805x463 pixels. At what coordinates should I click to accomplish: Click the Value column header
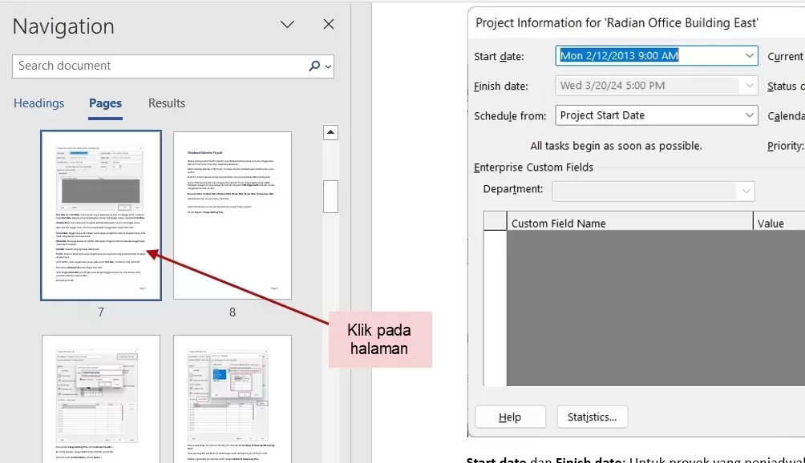coord(770,223)
